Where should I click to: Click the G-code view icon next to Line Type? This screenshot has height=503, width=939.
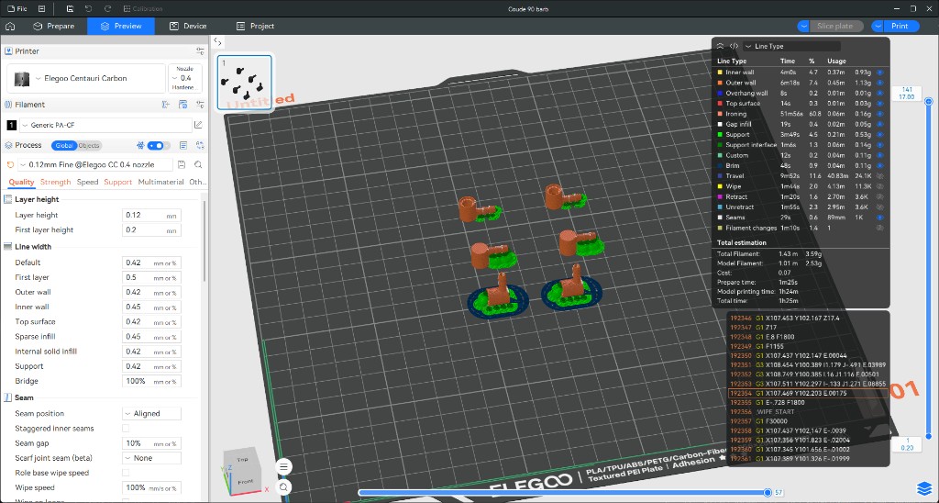[734, 46]
